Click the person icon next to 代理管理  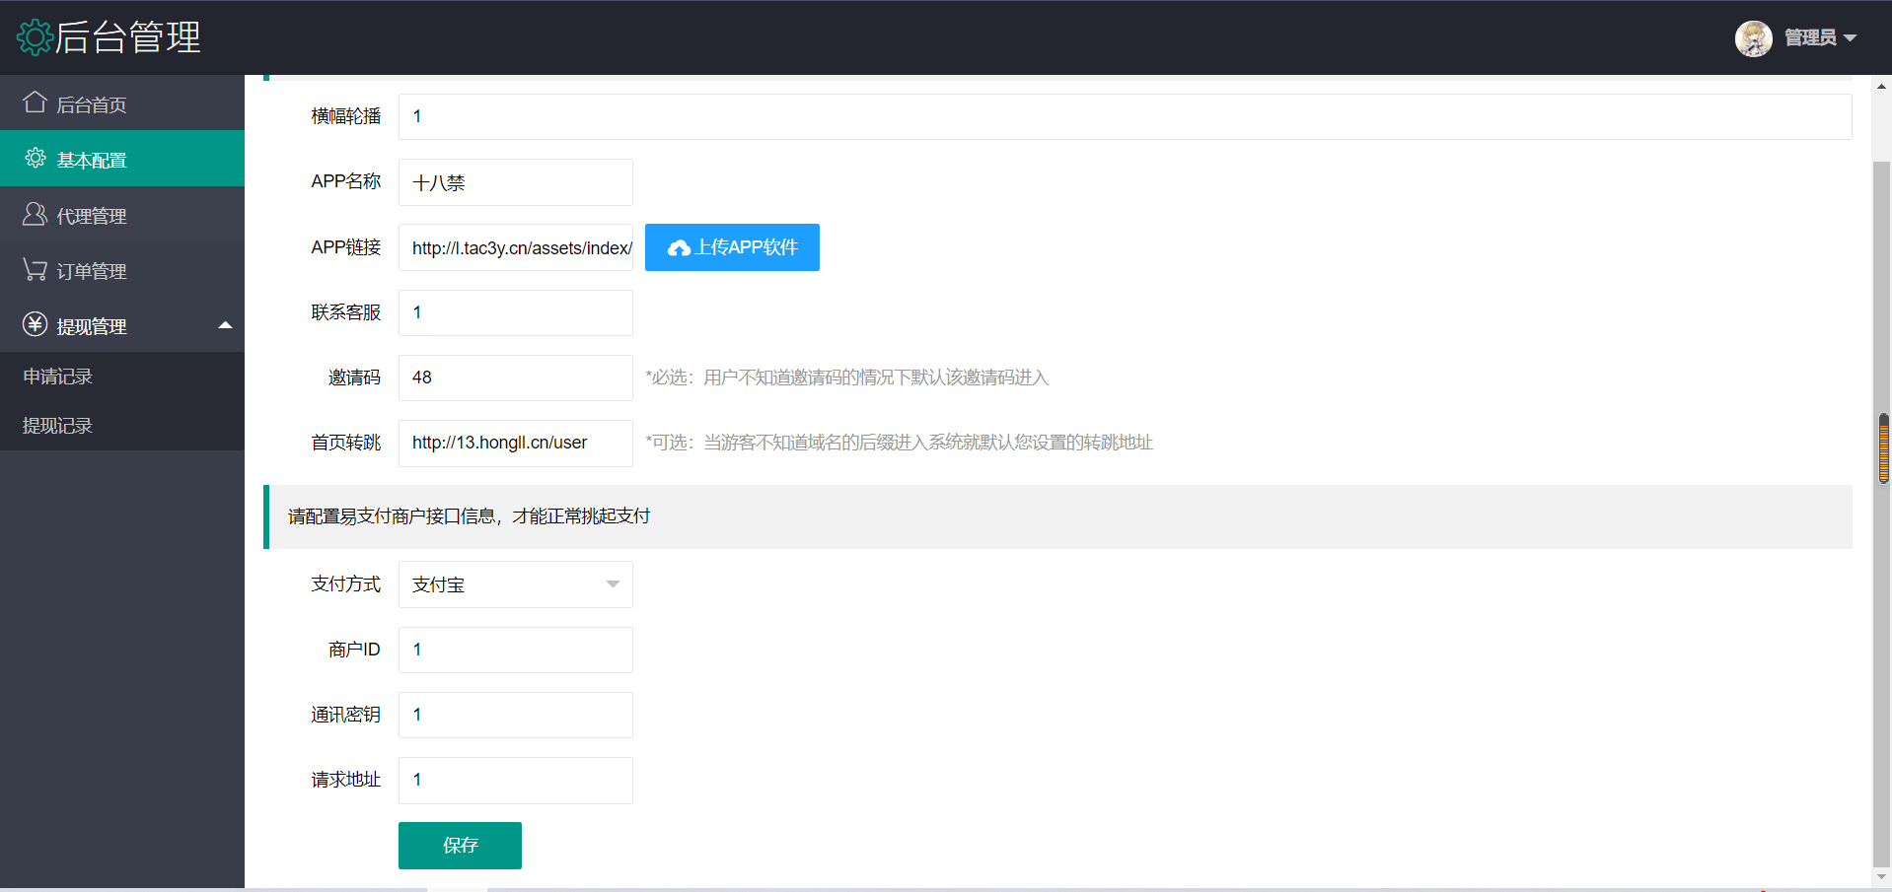35,214
